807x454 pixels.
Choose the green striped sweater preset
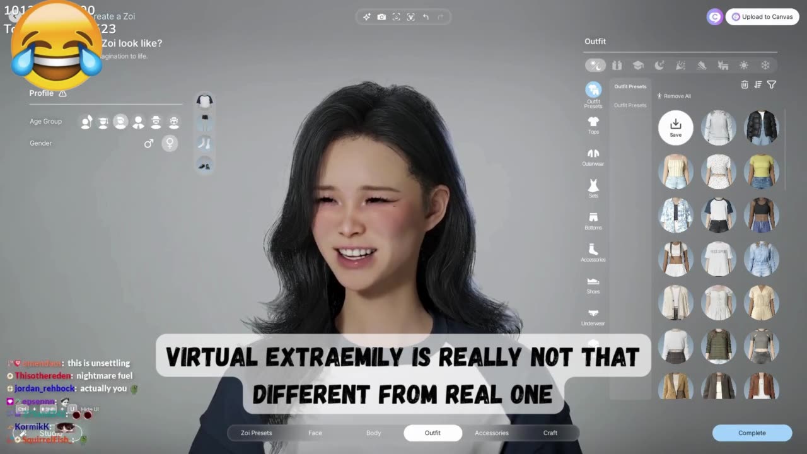(719, 346)
